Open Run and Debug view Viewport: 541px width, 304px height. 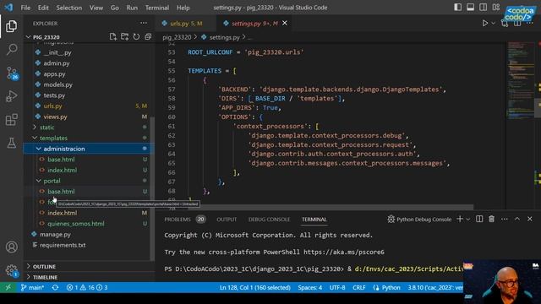pos(11,96)
